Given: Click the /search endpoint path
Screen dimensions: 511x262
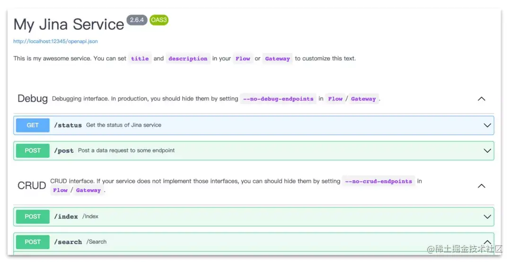Looking at the screenshot, I should click(68, 242).
